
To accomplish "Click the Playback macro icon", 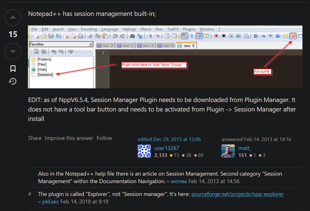I will pos(231,36).
